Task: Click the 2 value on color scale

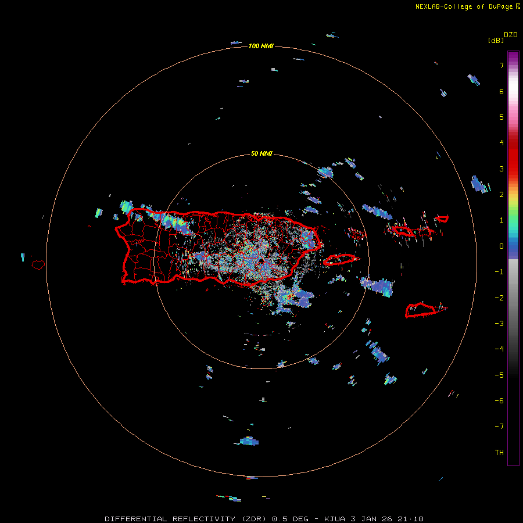Action: tap(501, 195)
